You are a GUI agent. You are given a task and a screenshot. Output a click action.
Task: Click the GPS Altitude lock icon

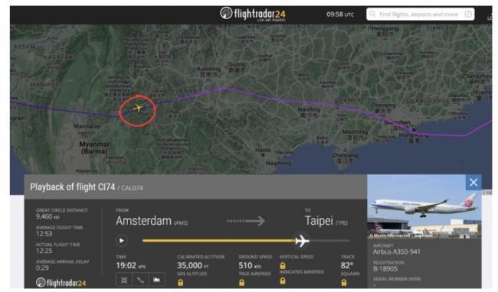pos(180,283)
